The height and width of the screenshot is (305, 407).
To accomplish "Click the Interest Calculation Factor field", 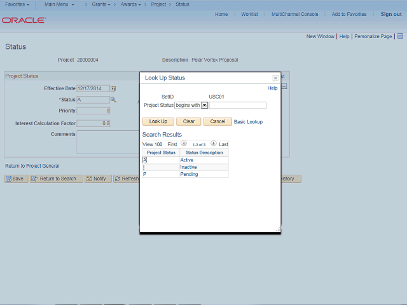I will coord(93,123).
